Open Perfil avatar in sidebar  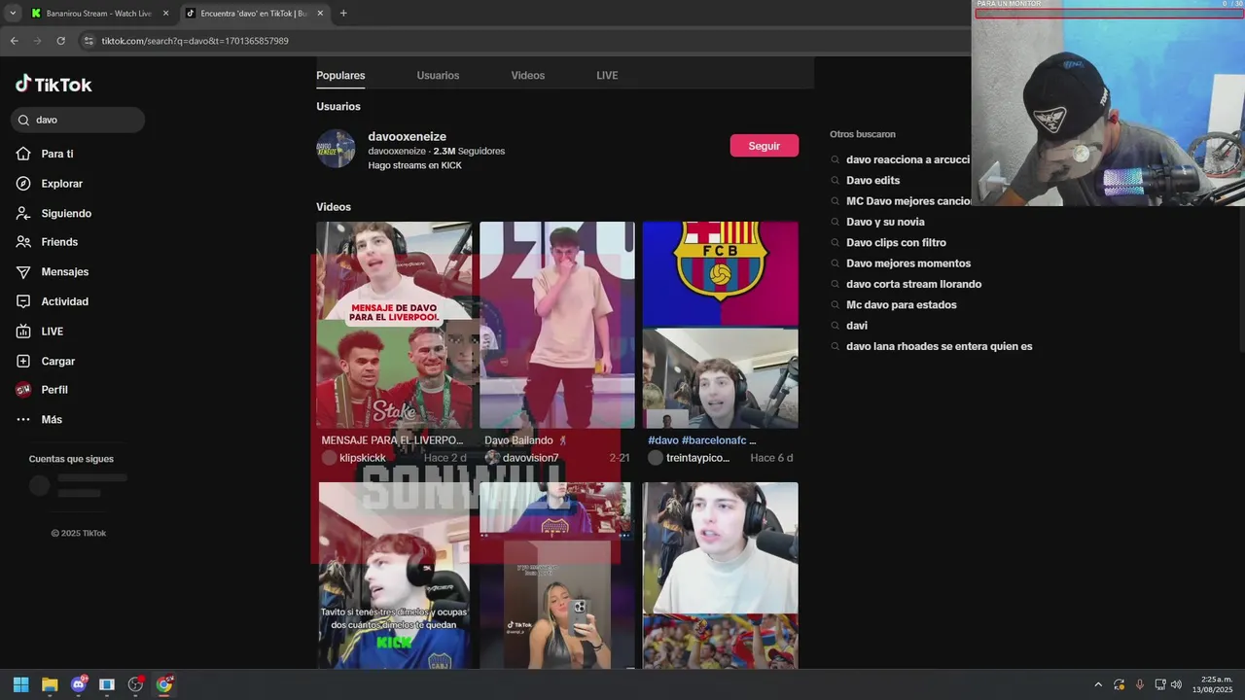pos(23,390)
